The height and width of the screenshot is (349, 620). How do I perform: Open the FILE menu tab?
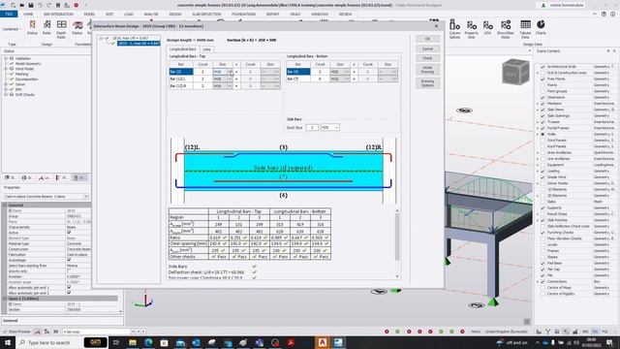(x=9, y=14)
